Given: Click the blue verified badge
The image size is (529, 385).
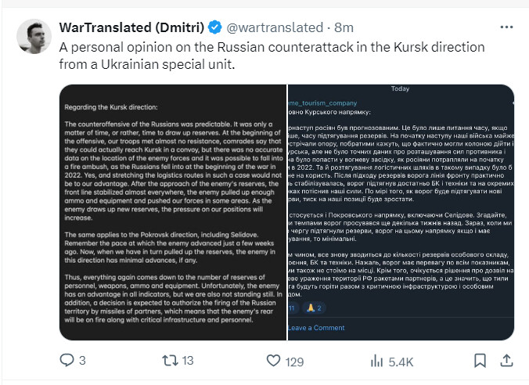Looking at the screenshot, I should coord(215,27).
